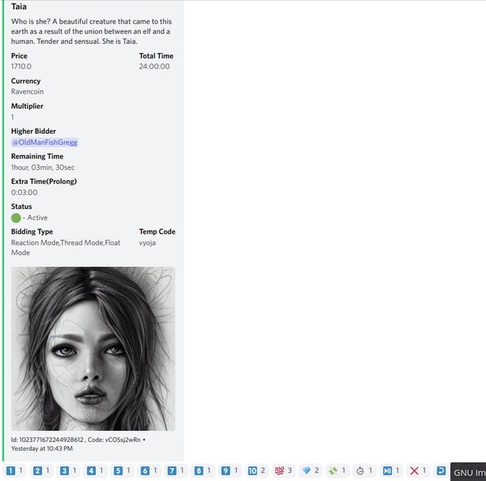Select the footer Id and Code text
The height and width of the screenshot is (481, 486).
pyautogui.click(x=76, y=440)
